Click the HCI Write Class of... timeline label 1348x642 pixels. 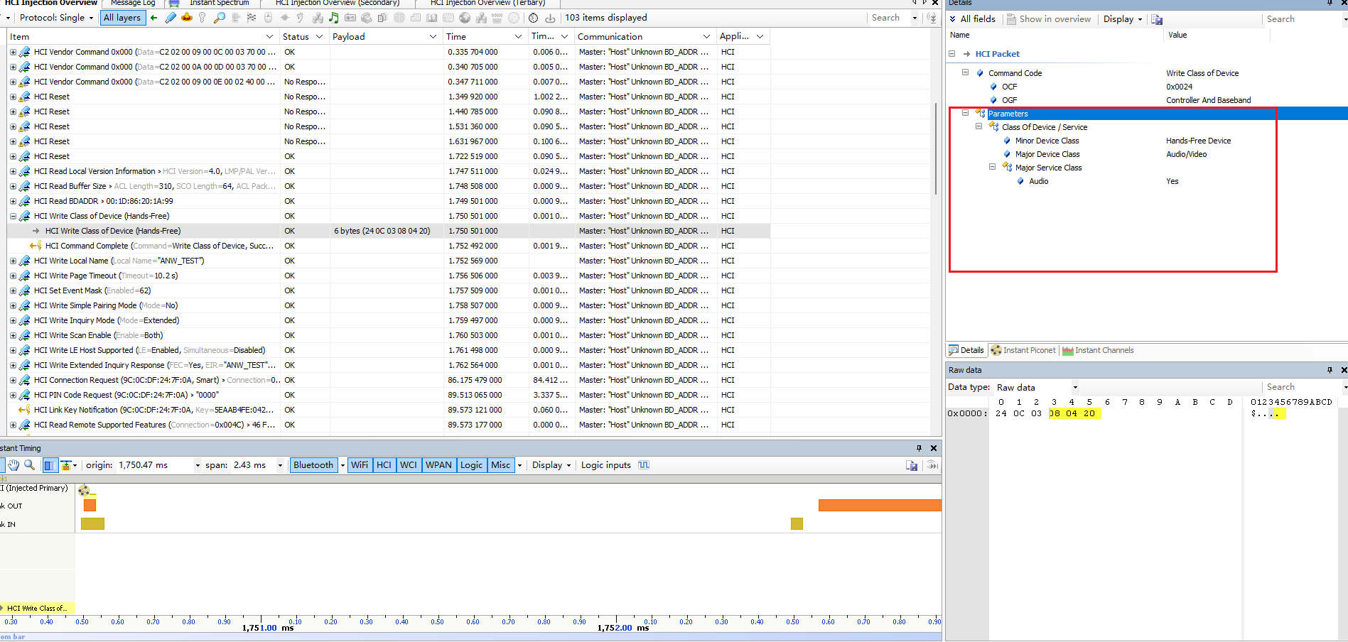pos(37,608)
